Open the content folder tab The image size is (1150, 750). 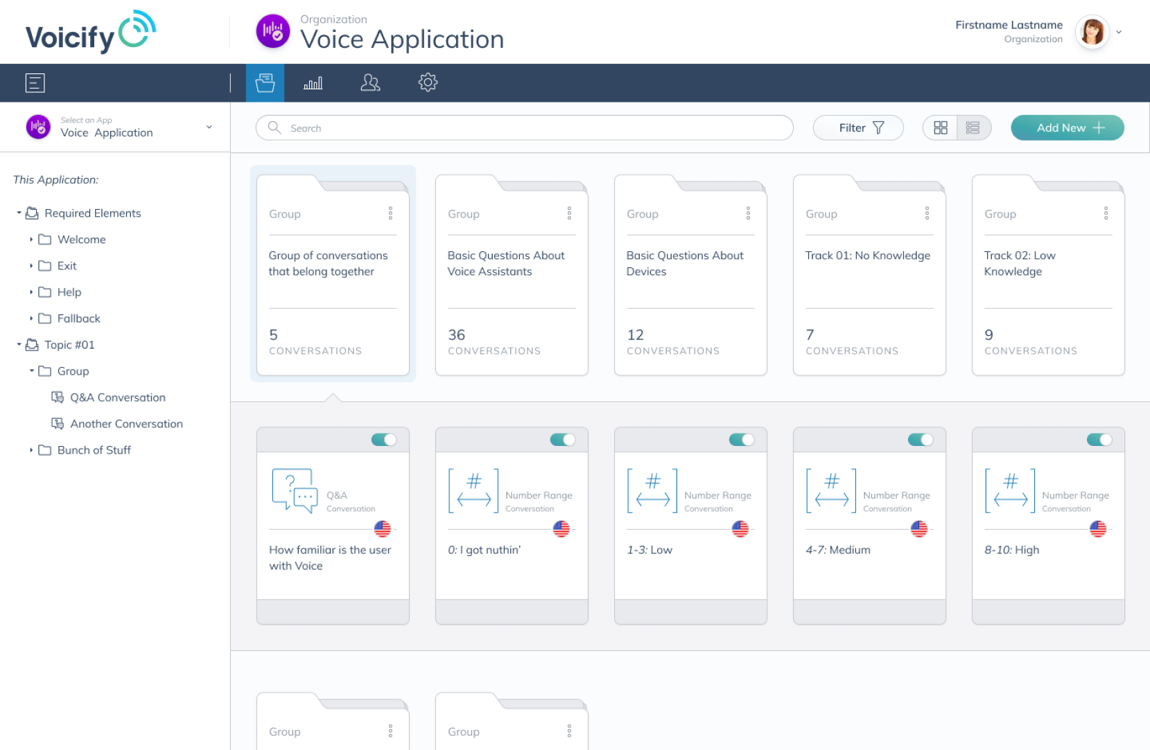tap(265, 83)
